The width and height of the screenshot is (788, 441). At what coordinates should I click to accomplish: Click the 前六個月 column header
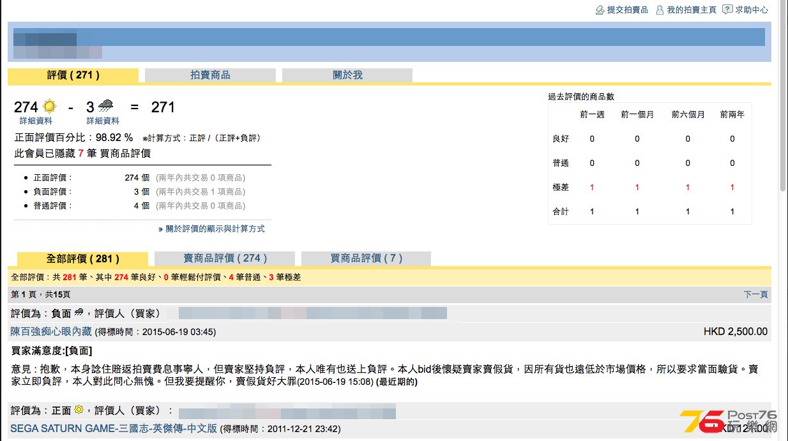688,115
